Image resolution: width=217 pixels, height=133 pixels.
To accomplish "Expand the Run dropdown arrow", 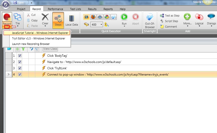I will [x=124, y=26].
